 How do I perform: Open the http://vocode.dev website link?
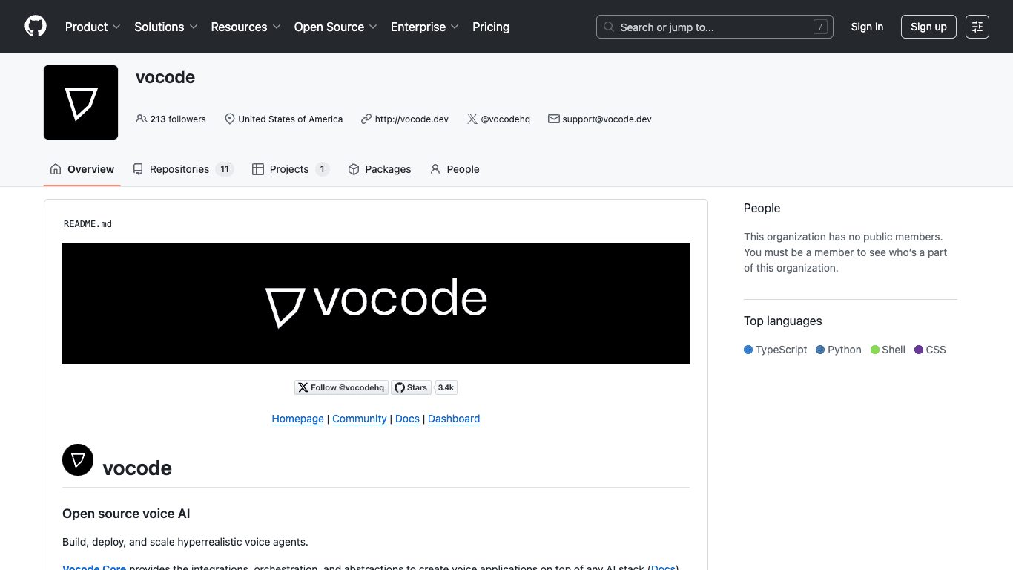pos(412,119)
